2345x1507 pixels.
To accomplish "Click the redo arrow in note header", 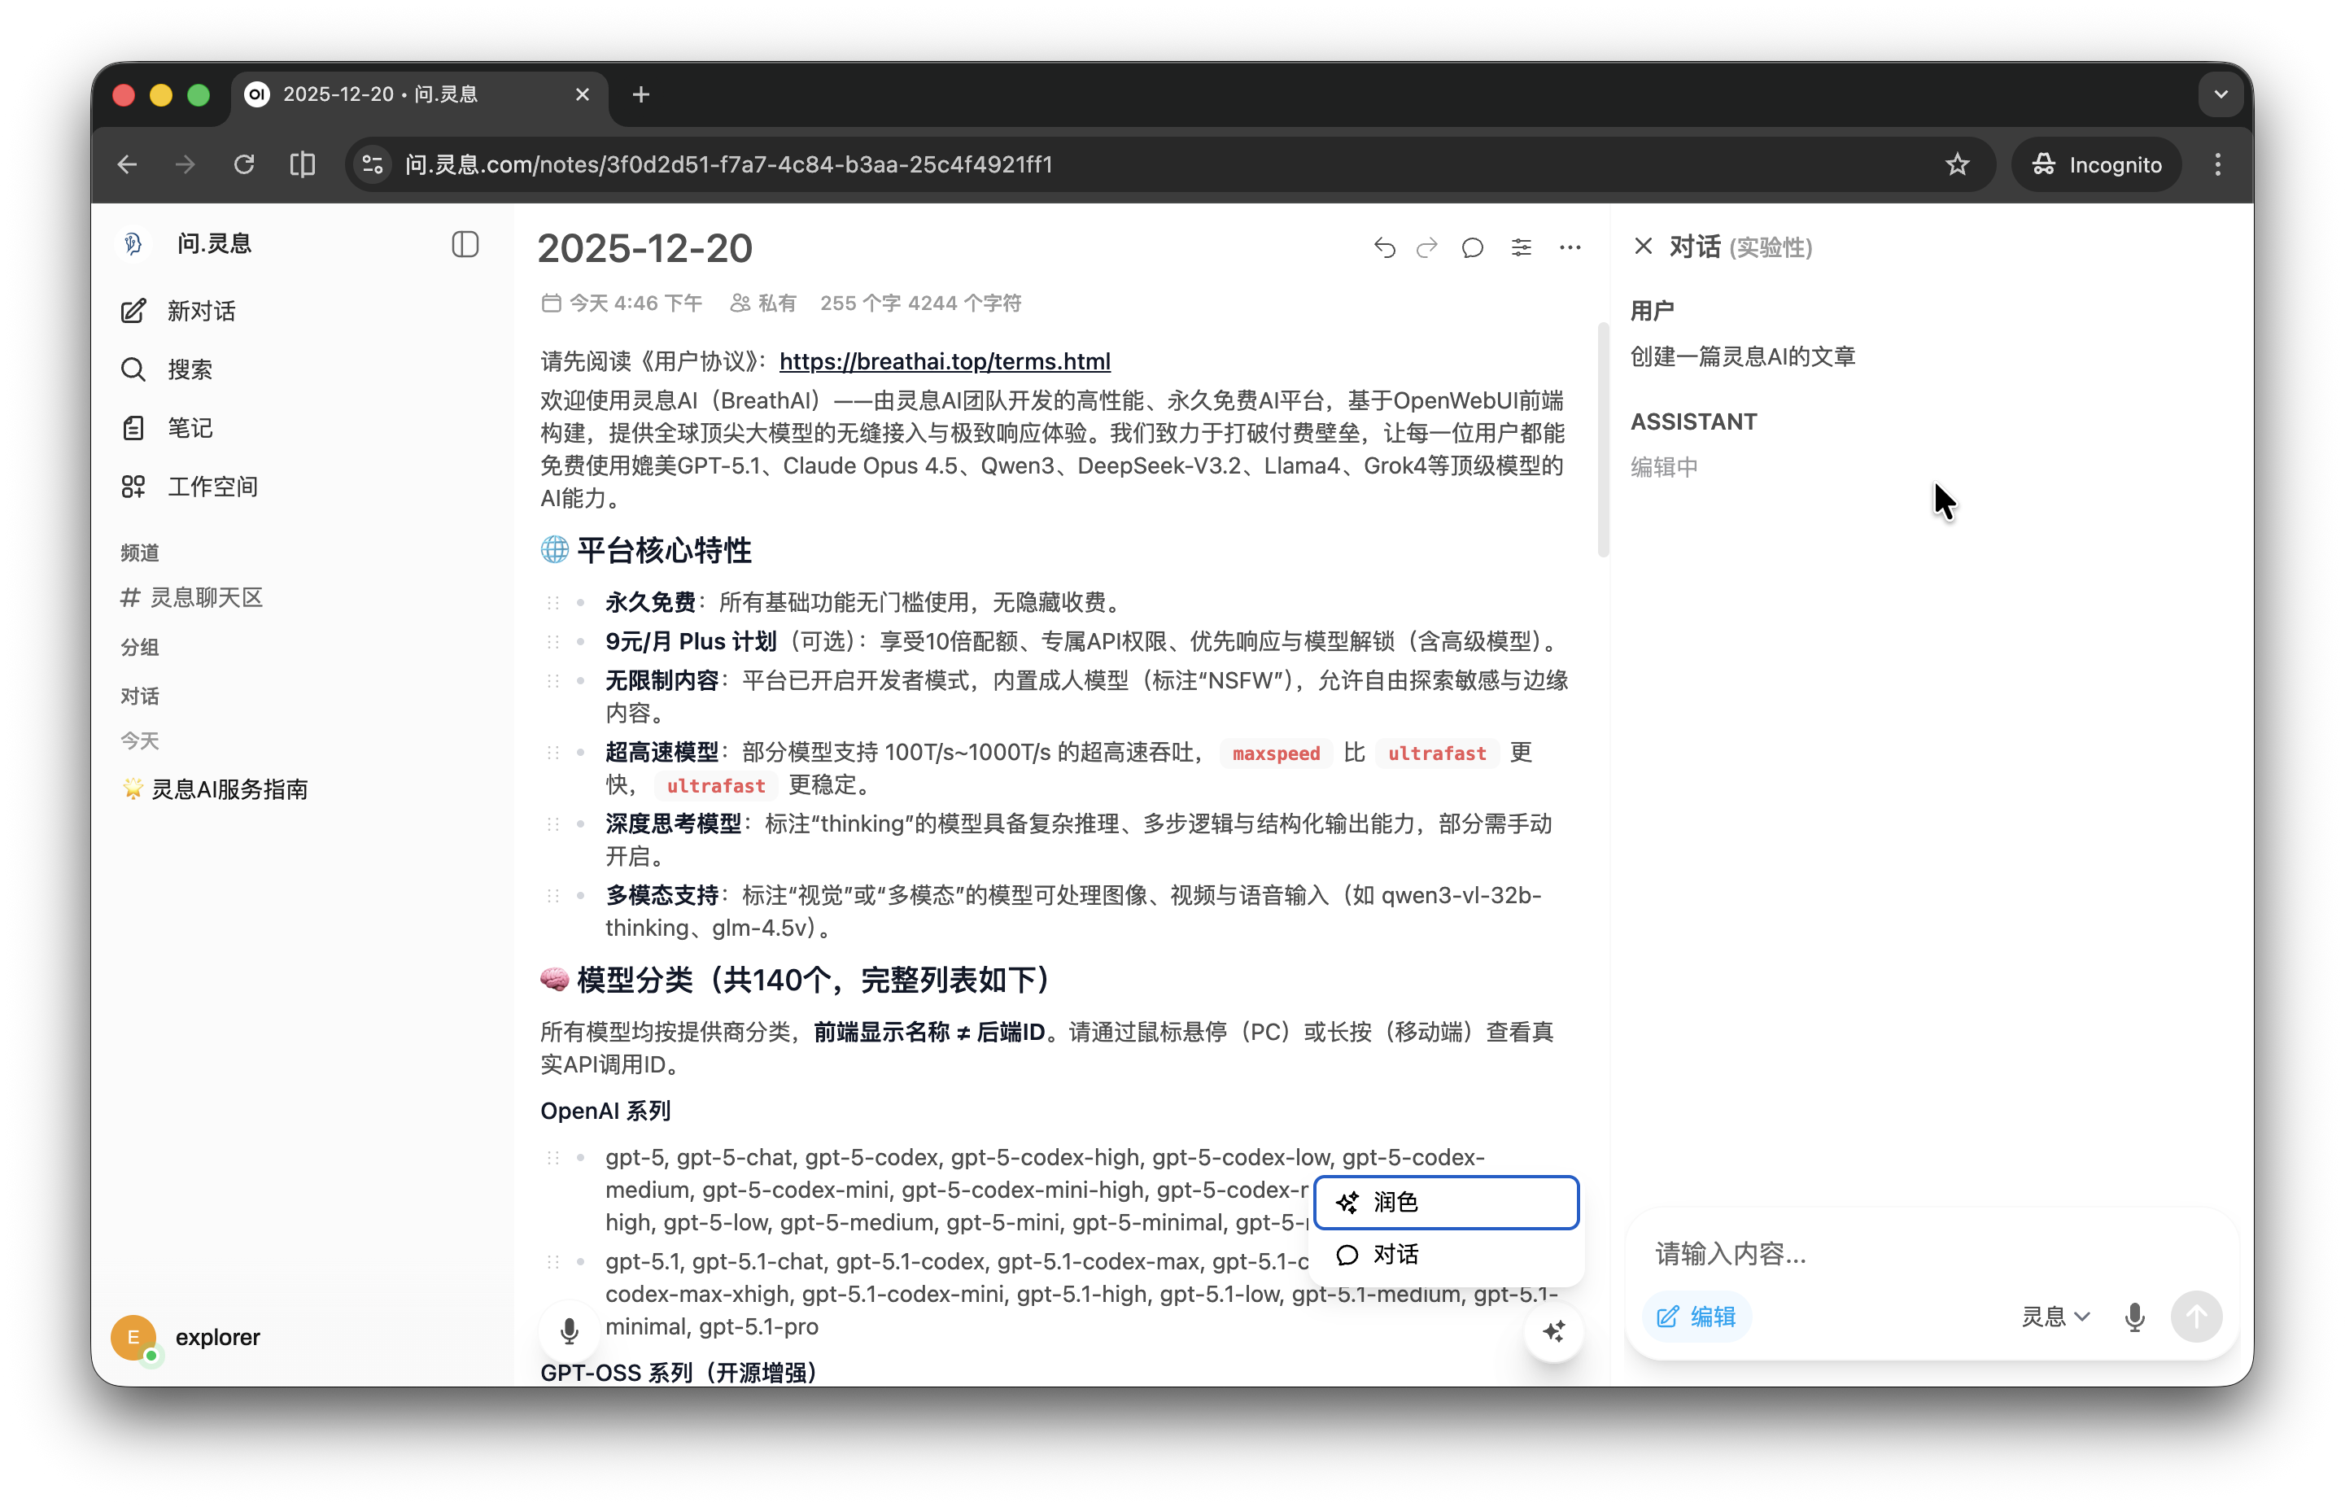I will tap(1427, 247).
